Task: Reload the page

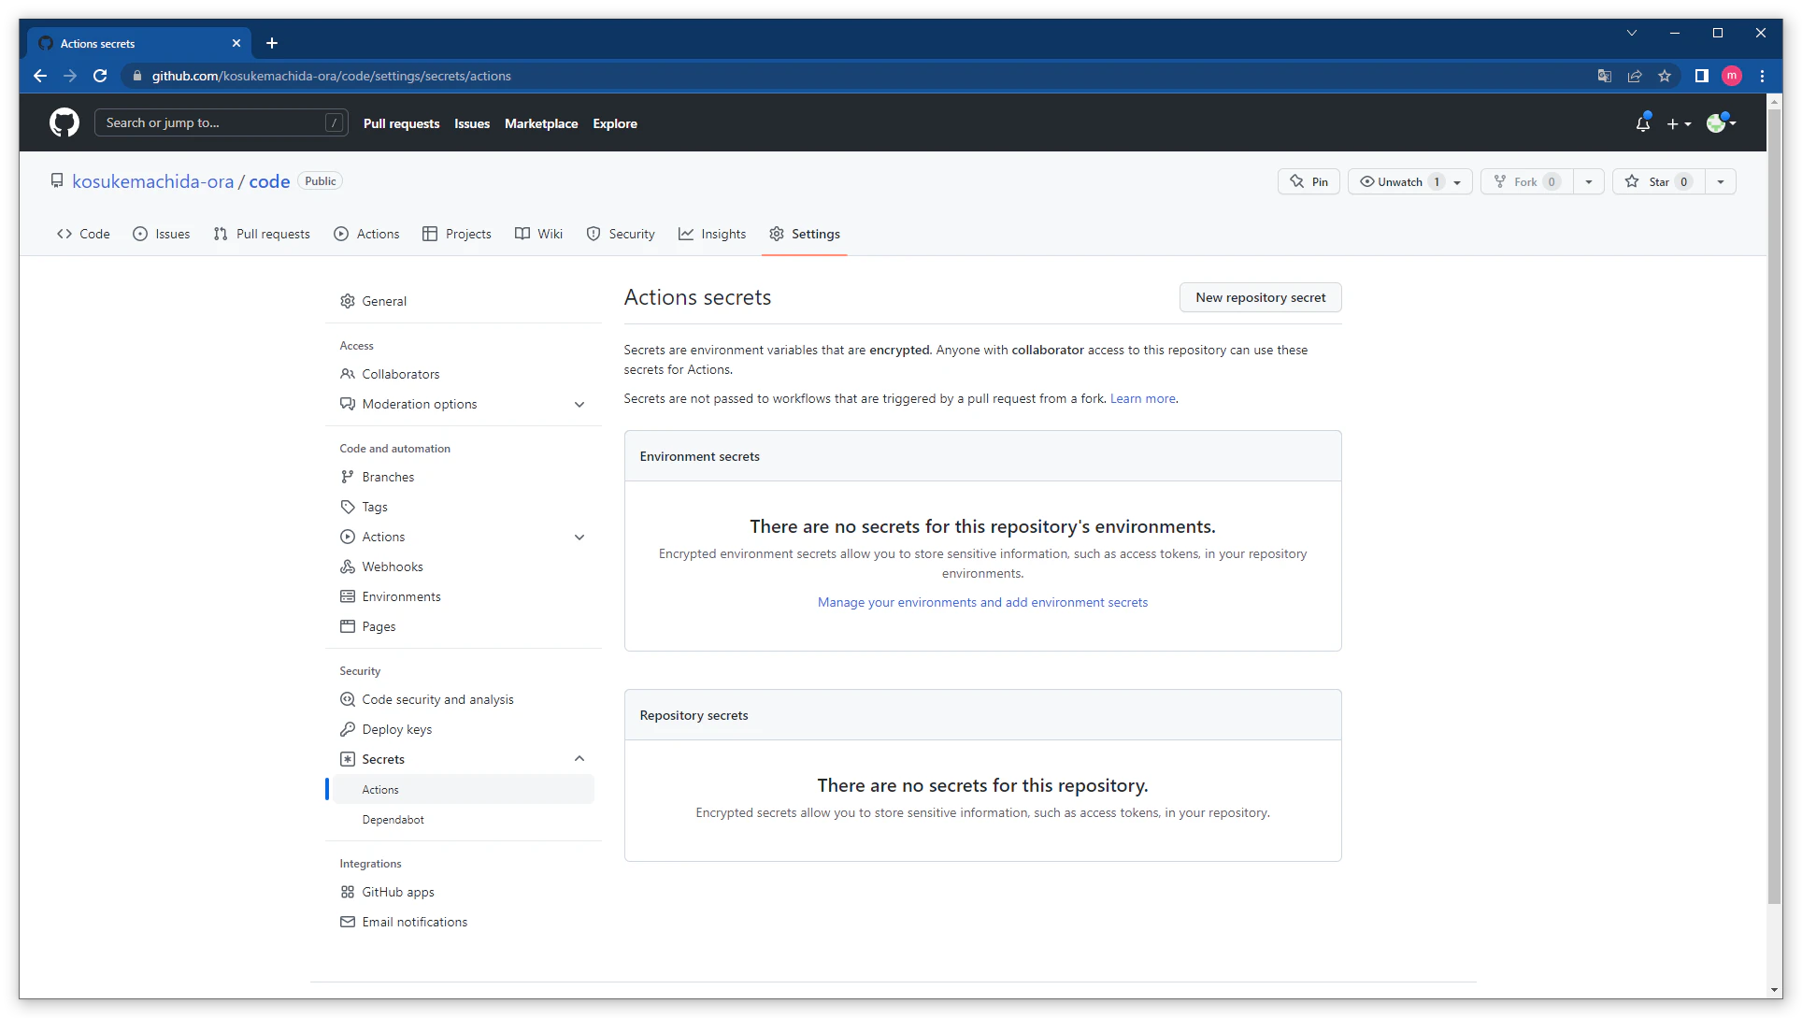Action: [x=100, y=76]
